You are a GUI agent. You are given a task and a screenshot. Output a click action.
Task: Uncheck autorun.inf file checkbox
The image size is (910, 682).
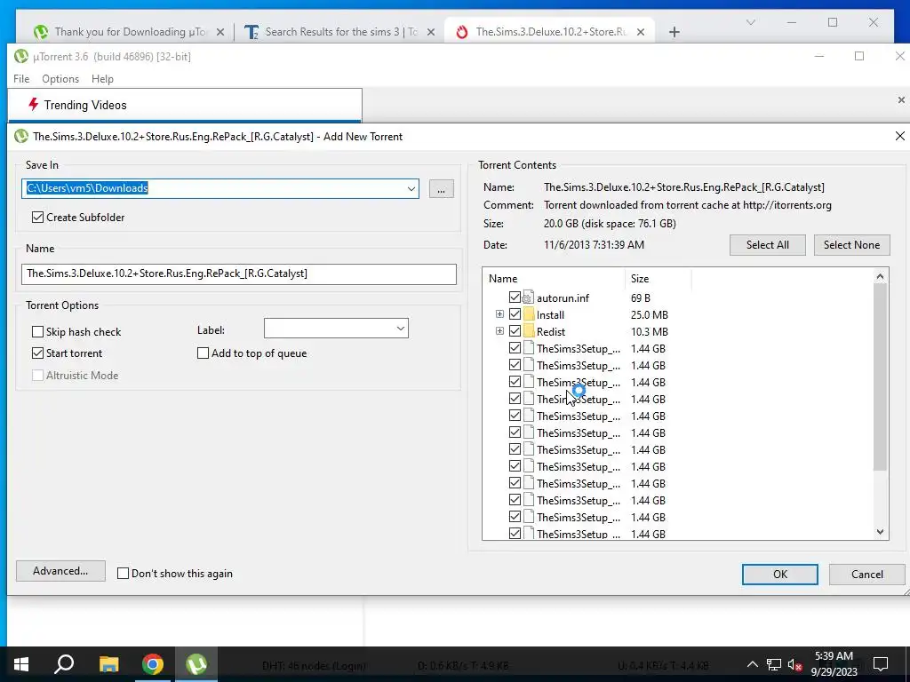pos(515,297)
